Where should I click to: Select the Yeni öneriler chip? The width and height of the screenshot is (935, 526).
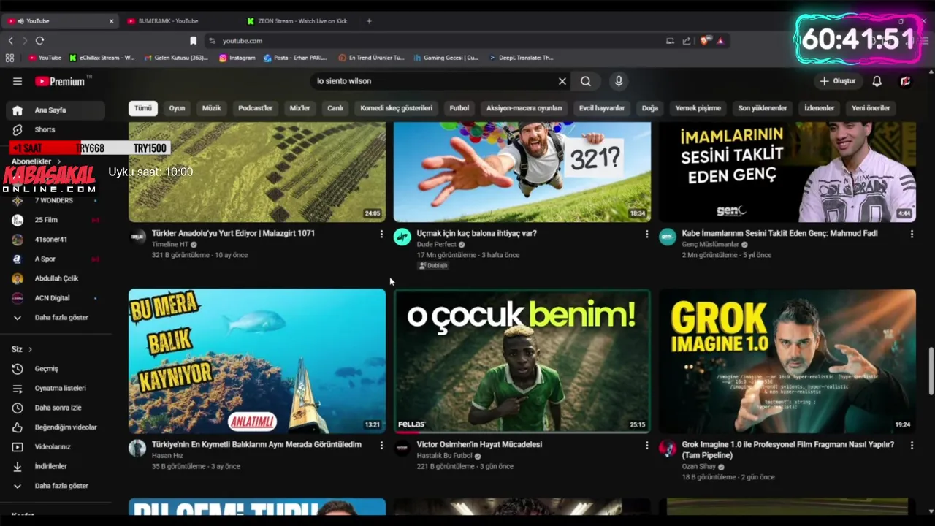(871, 108)
